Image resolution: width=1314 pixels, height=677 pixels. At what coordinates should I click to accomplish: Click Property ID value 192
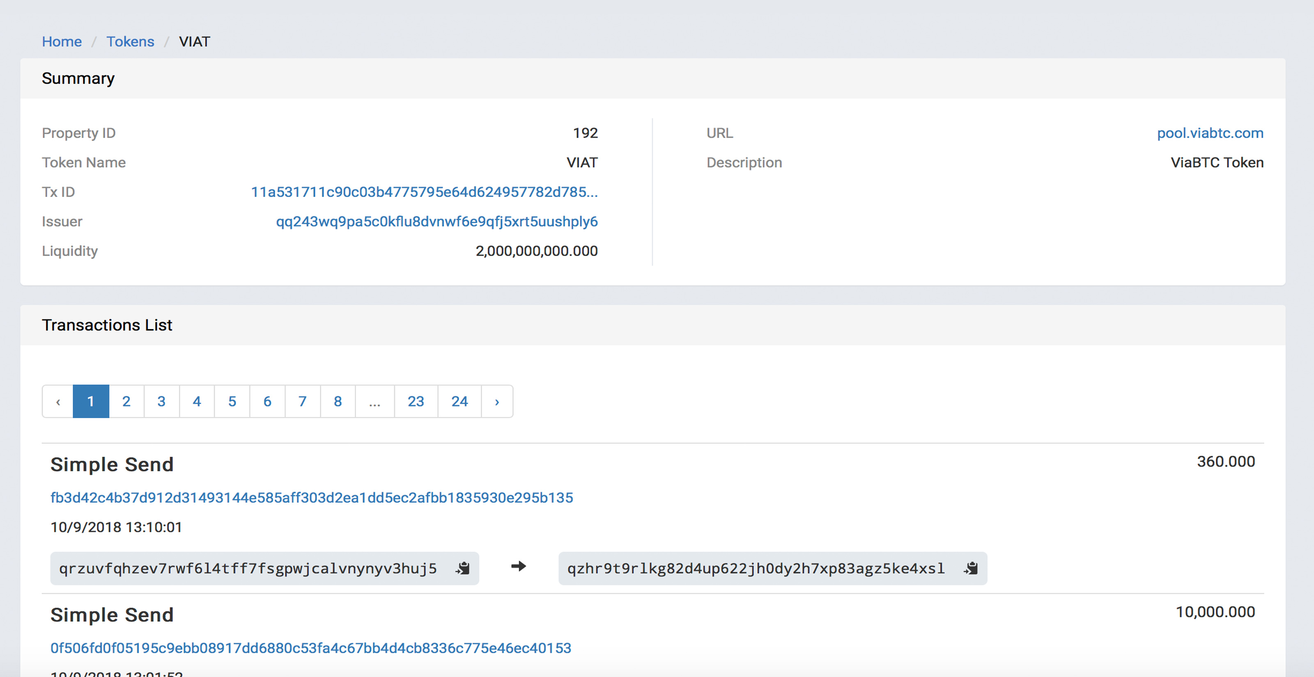click(585, 133)
